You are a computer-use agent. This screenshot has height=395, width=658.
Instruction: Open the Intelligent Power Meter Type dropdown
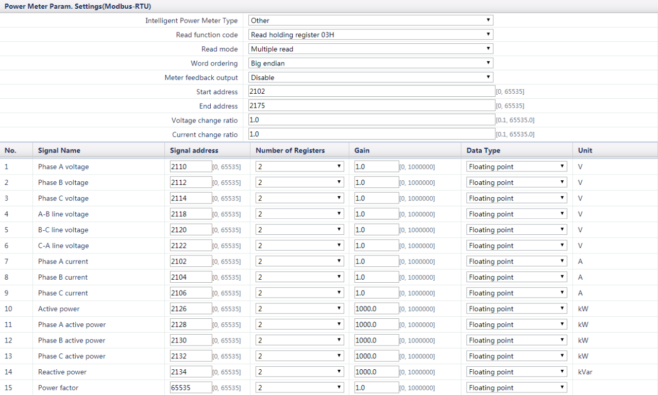[x=370, y=21]
